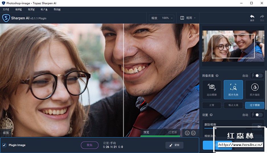This screenshot has width=267, height=153.
Task: Select the motion blur (运动模糊) mode
Action: click(211, 90)
